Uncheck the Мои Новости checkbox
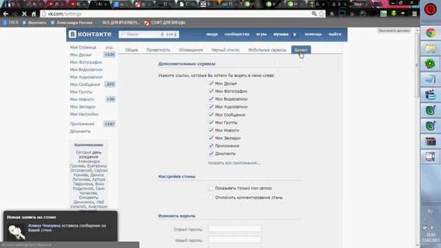Screen dimensions: 441x248 click(211, 130)
